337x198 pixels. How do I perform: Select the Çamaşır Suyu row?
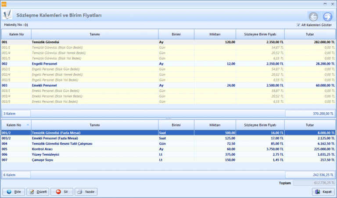[94, 160]
